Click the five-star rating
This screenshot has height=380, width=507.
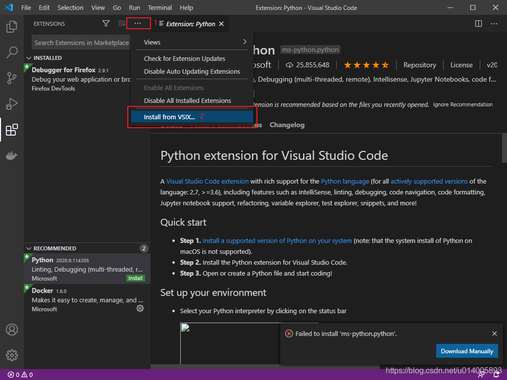[x=366, y=65]
